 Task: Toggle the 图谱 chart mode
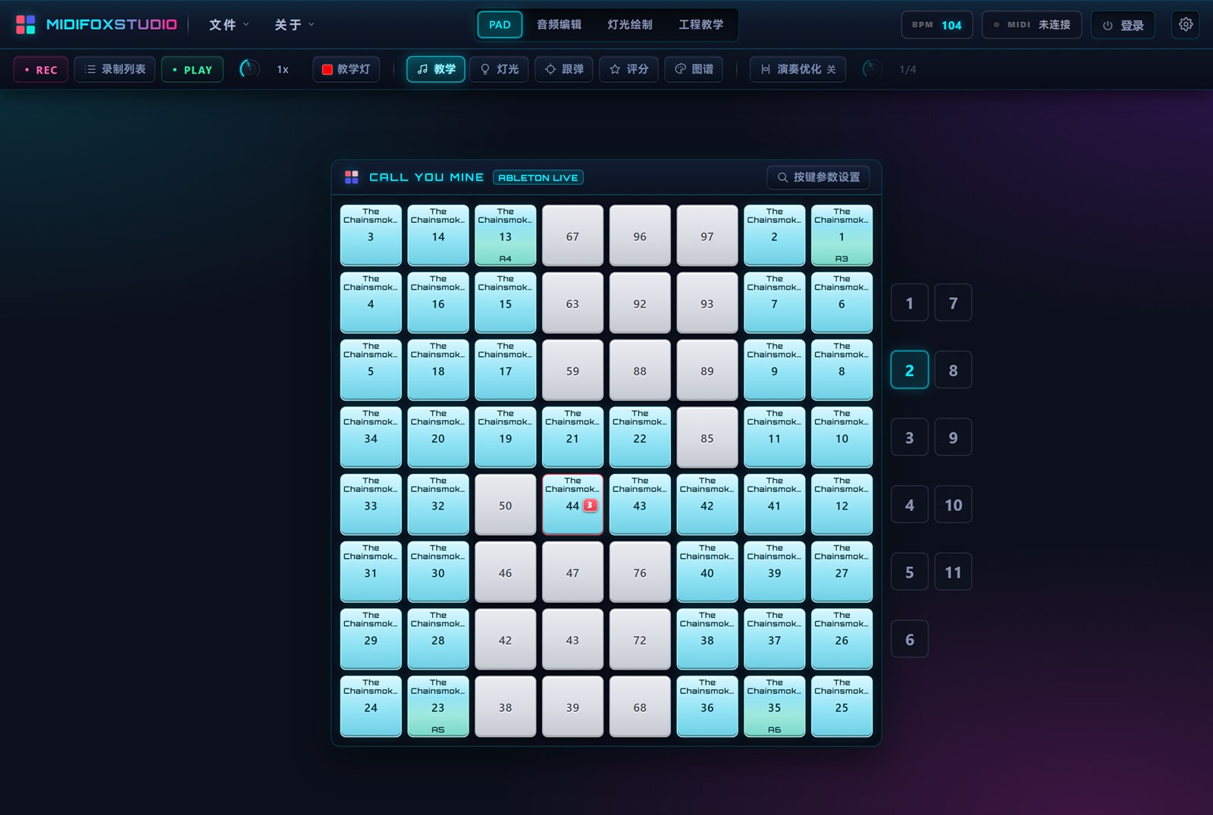click(x=694, y=69)
